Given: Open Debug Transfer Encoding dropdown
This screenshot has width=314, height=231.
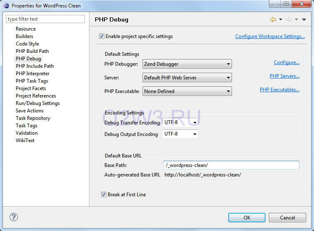Looking at the screenshot, I should coord(180,122).
